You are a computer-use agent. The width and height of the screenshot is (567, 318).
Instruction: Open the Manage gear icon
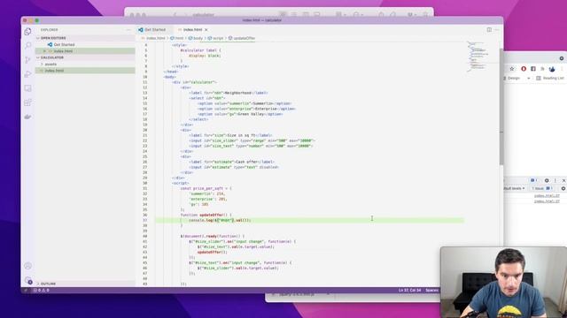coord(27,280)
